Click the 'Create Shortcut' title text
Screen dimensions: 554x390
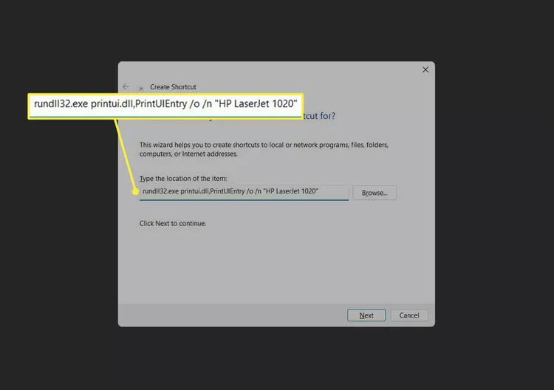[x=173, y=87]
